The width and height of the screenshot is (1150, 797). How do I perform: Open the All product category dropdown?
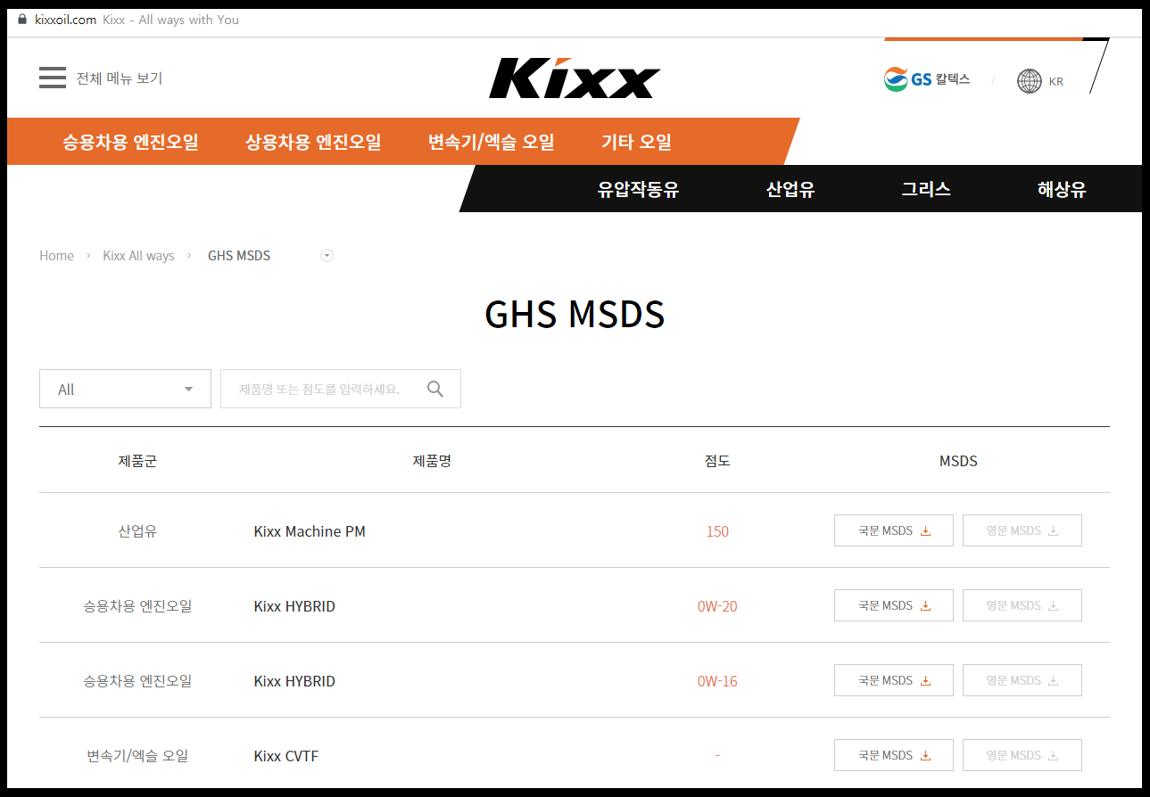pyautogui.click(x=125, y=389)
